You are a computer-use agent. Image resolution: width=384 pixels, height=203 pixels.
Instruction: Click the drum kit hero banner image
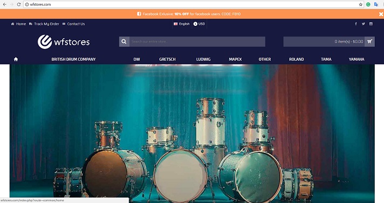(x=192, y=134)
